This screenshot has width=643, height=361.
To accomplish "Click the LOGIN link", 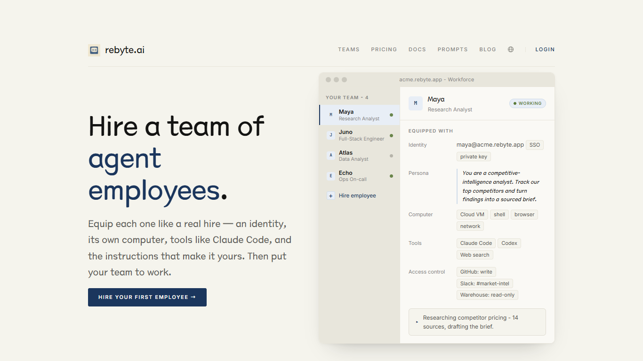I will (x=545, y=49).
